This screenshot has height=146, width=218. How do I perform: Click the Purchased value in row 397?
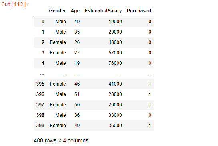pyautogui.click(x=150, y=105)
